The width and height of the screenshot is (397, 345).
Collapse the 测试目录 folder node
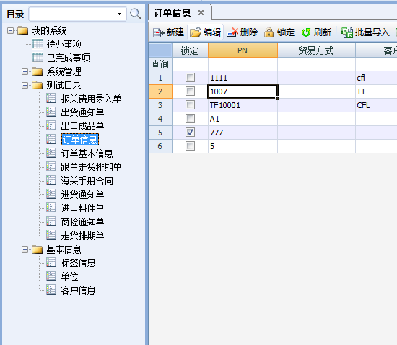25,86
